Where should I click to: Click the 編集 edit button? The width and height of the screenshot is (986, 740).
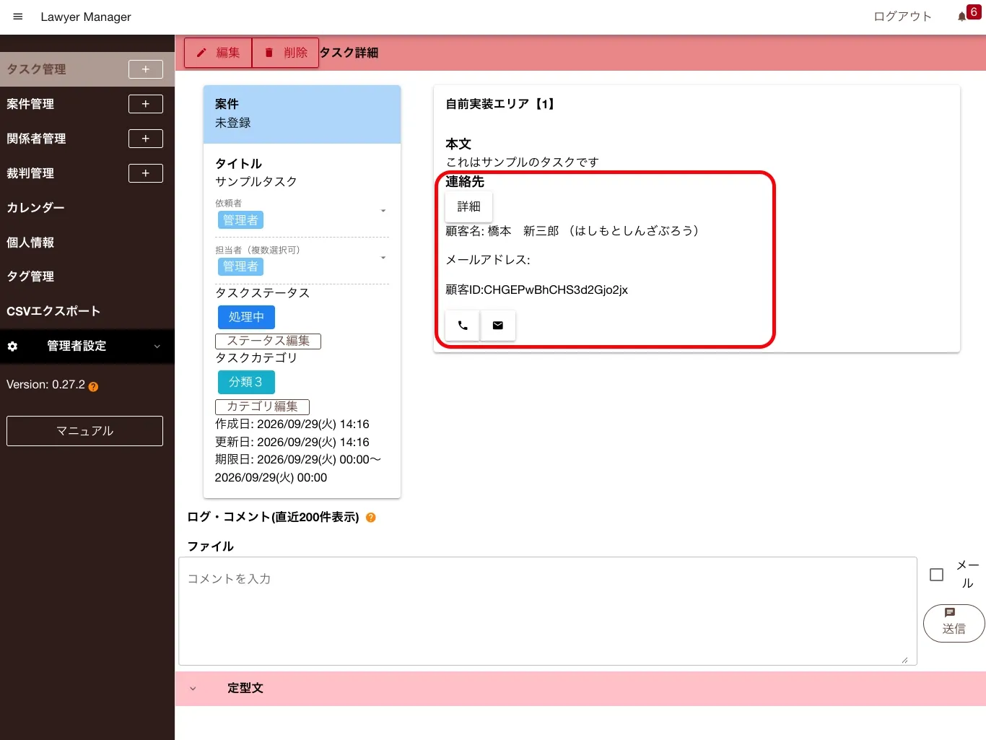(218, 53)
